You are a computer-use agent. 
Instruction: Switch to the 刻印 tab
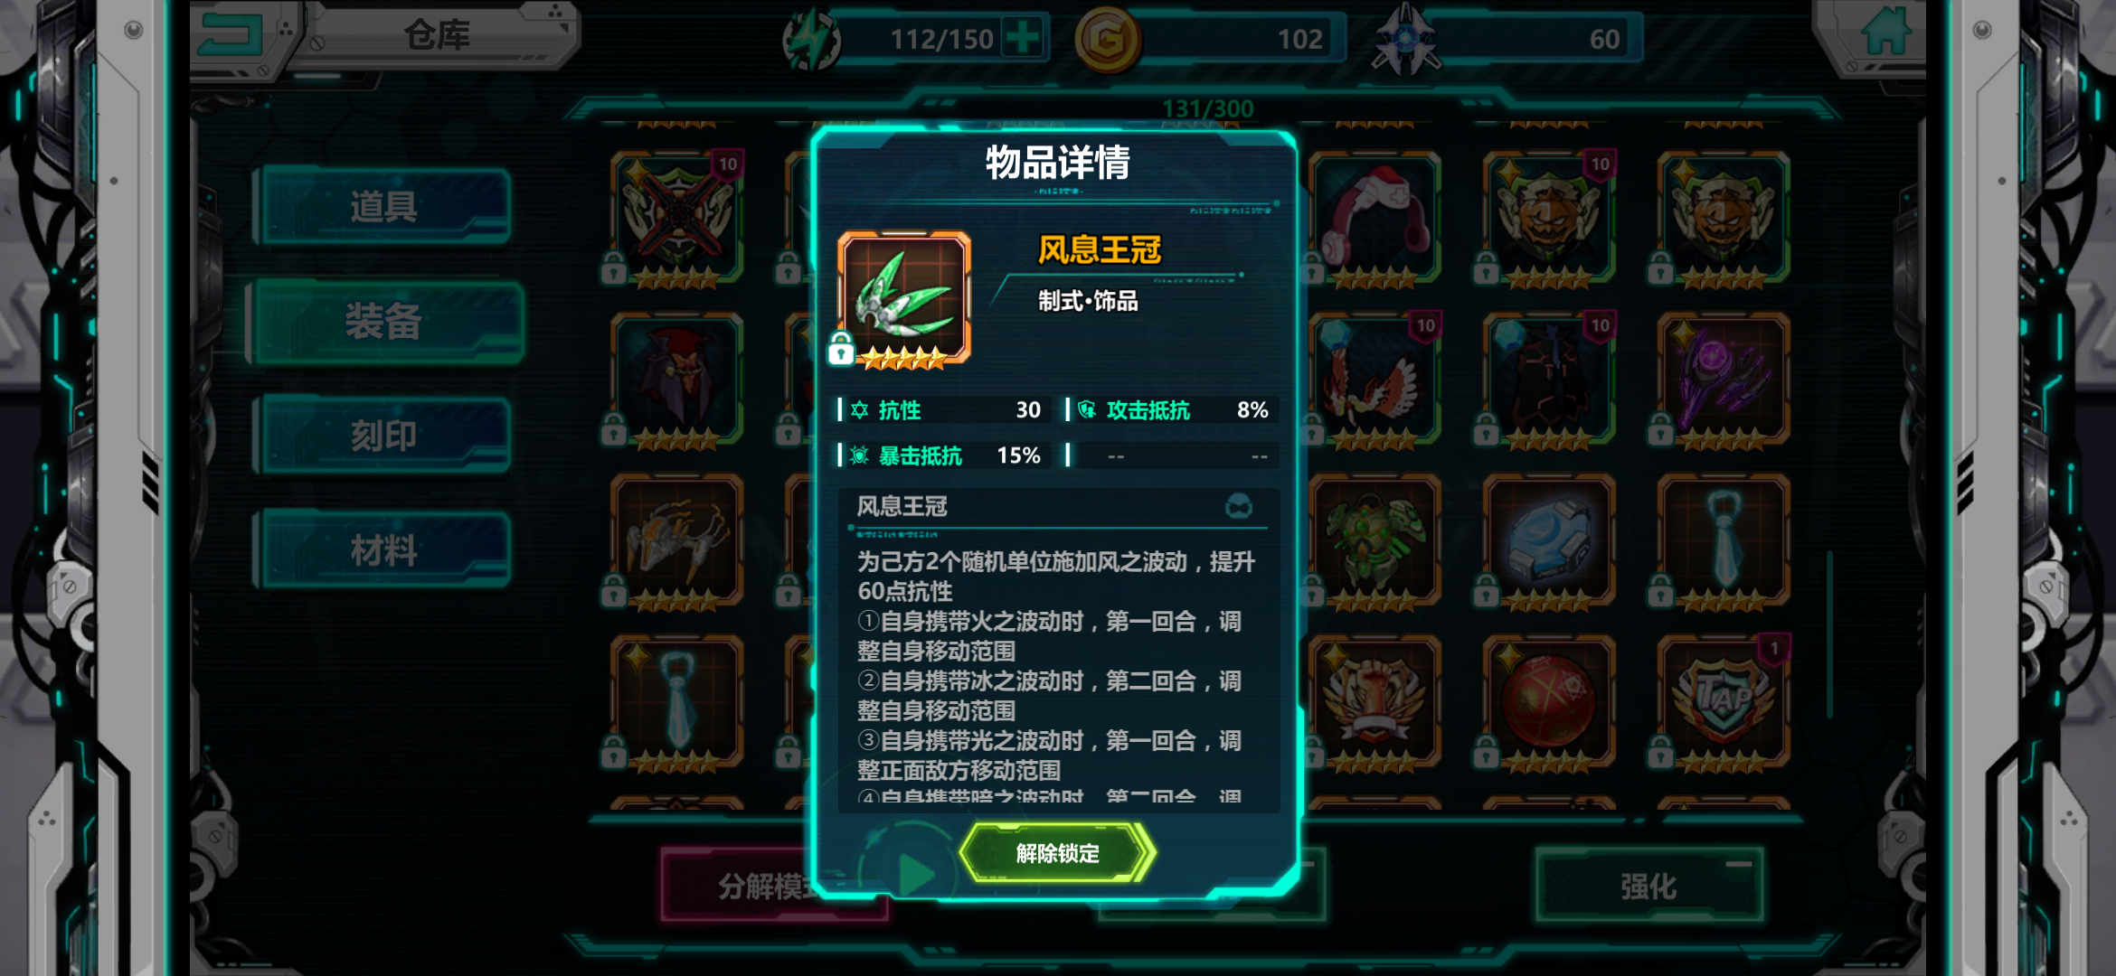(383, 436)
